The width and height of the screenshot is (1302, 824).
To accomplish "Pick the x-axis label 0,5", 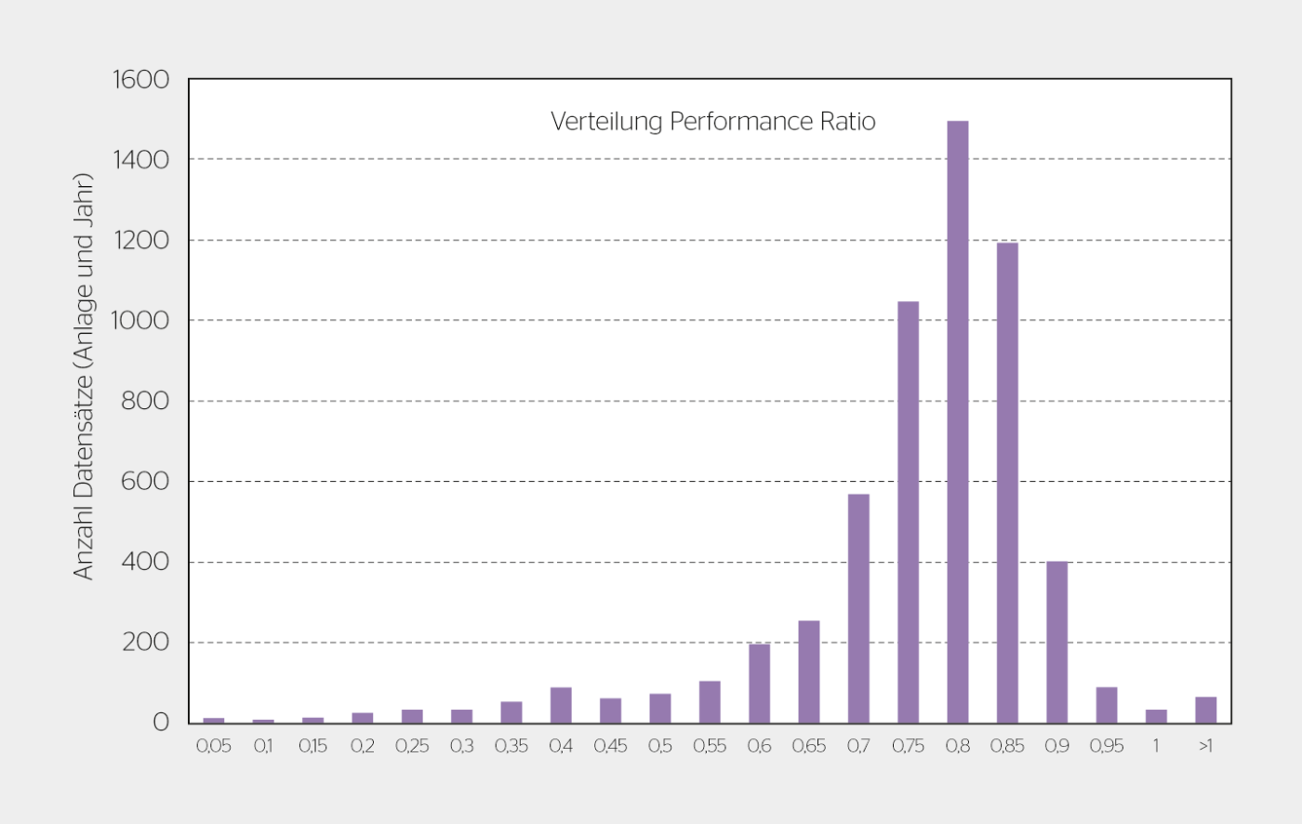I will click(x=660, y=746).
